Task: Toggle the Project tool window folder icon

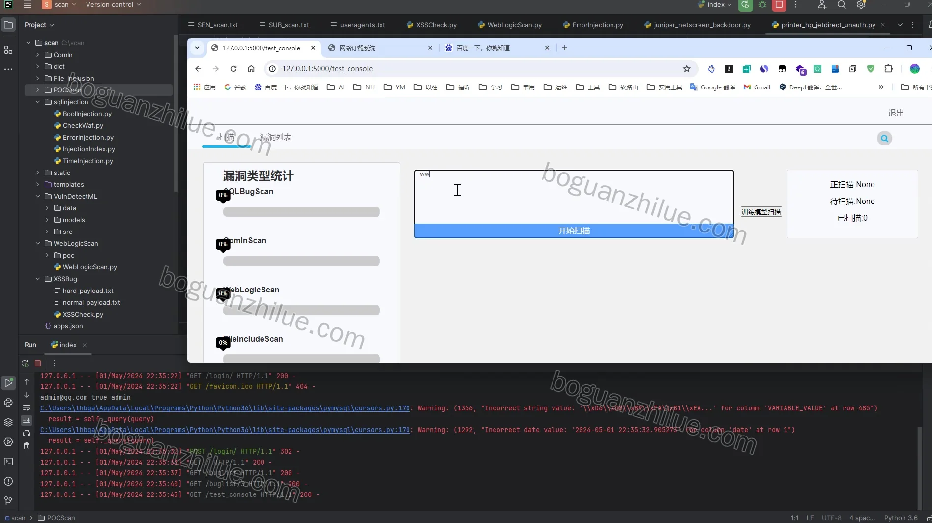Action: coord(8,25)
